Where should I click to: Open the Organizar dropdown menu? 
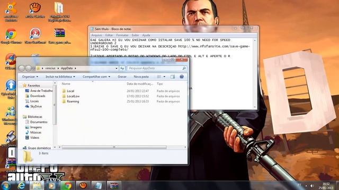coord(30,77)
